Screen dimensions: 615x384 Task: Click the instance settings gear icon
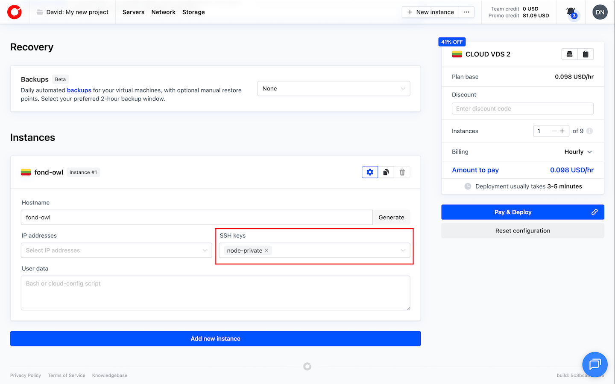point(370,172)
